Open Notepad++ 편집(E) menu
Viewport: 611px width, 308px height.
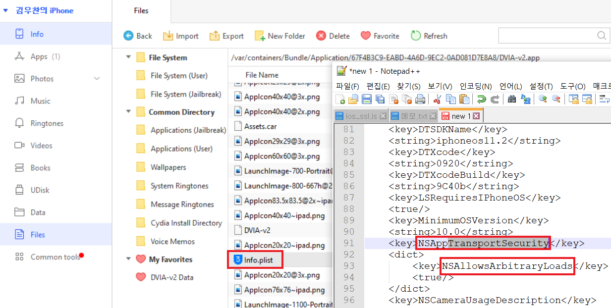pos(378,86)
